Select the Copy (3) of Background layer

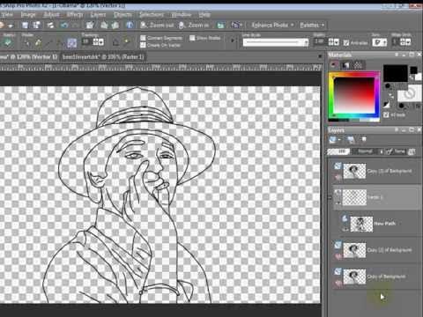point(377,171)
